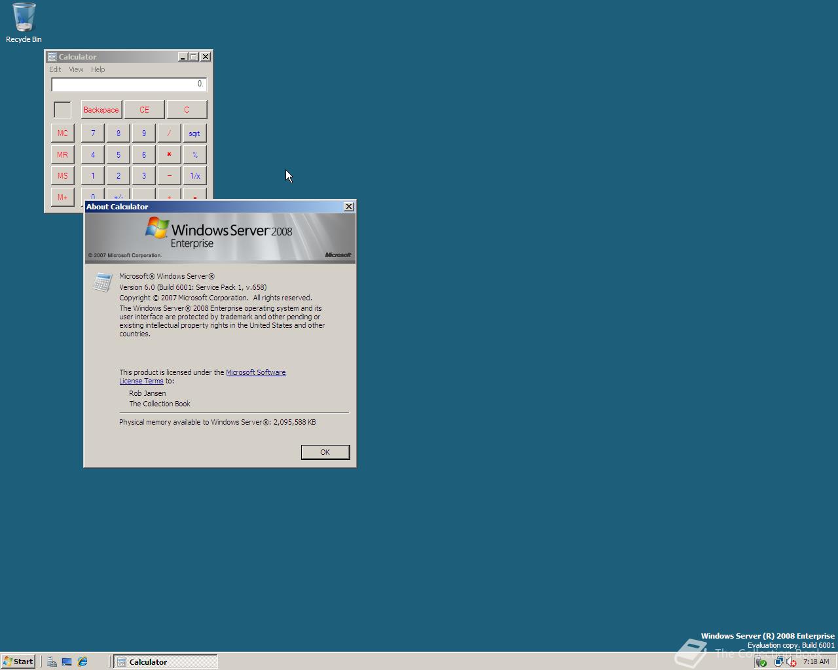Viewport: 838px width, 670px height.
Task: Open the Recycle Bin desktop icon
Action: pyautogui.click(x=24, y=23)
